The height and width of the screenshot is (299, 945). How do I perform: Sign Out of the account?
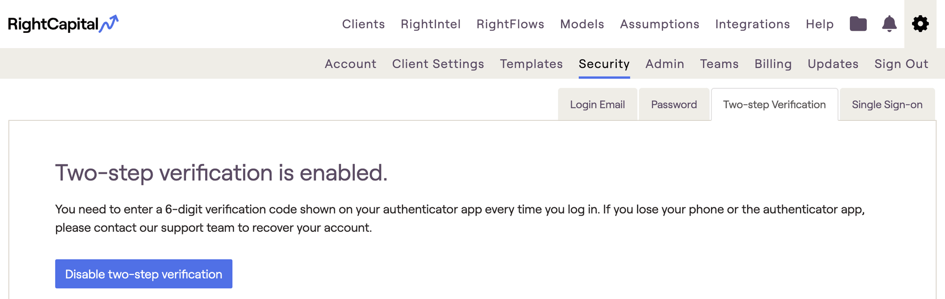(x=901, y=64)
